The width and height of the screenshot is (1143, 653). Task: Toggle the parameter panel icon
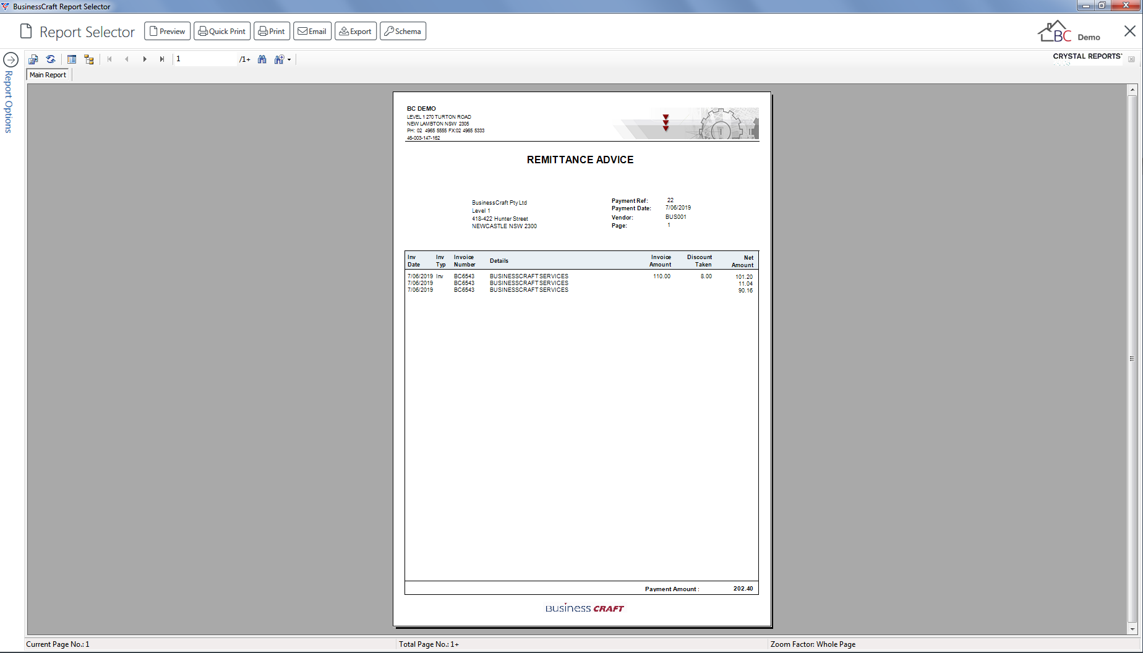[x=72, y=59]
